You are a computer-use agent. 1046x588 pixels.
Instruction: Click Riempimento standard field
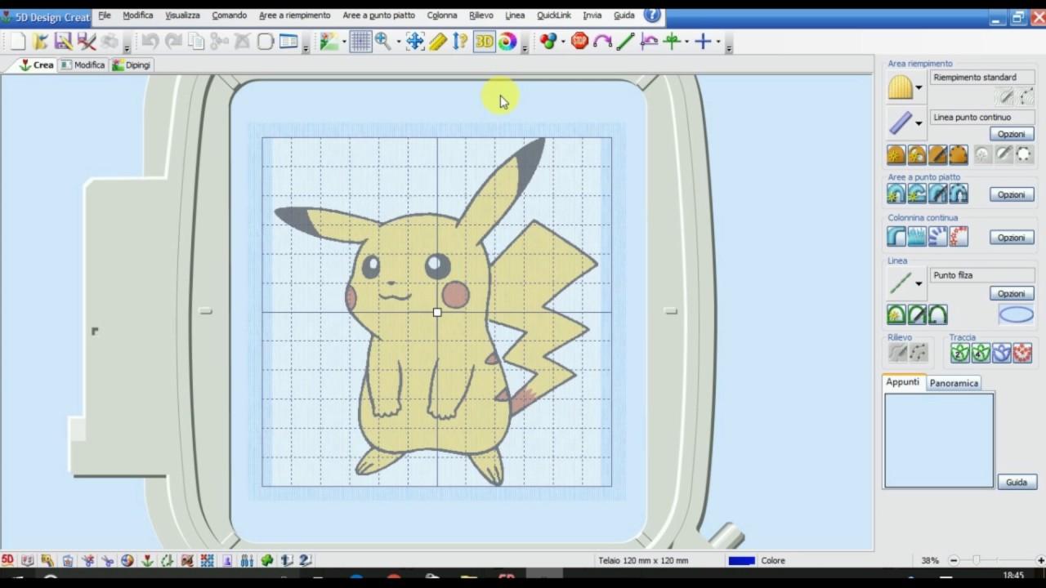click(982, 78)
